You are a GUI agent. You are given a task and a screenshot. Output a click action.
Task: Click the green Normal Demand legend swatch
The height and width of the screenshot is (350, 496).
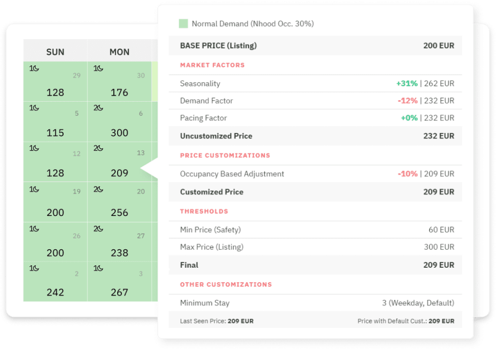(x=184, y=23)
